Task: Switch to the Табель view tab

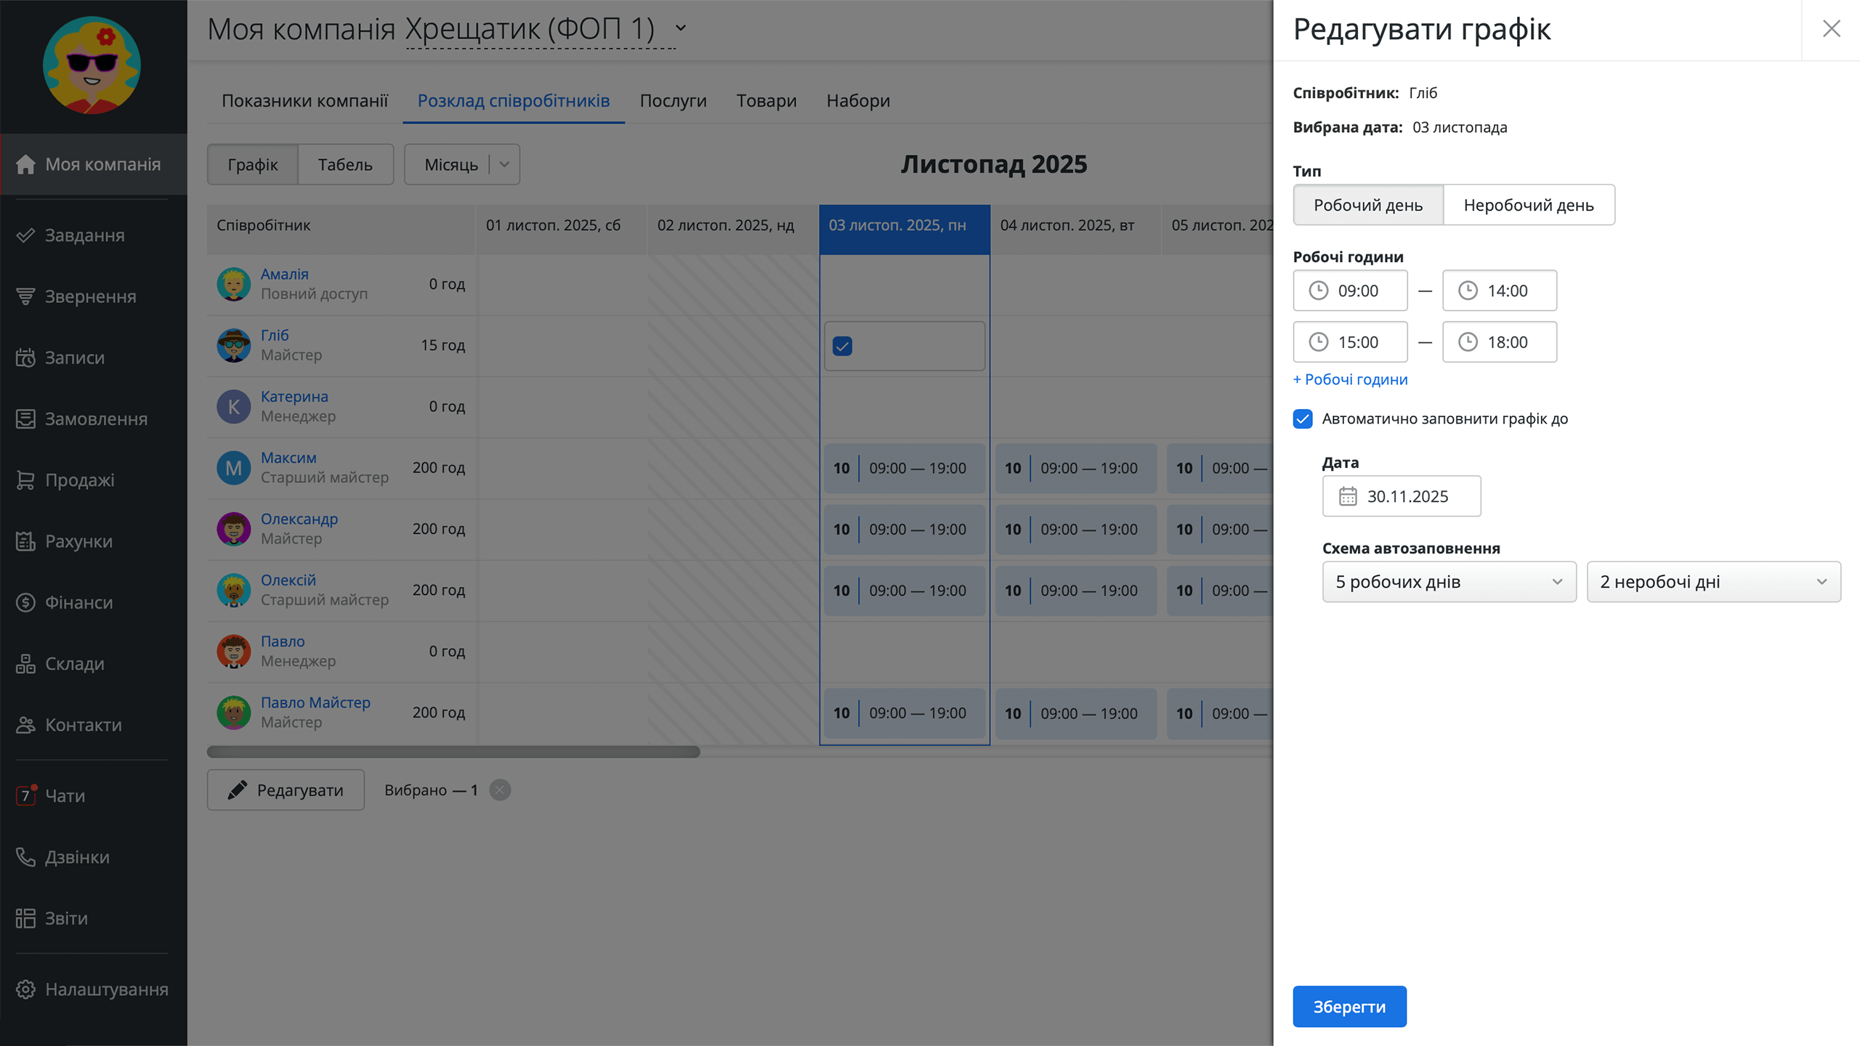Action: click(345, 165)
